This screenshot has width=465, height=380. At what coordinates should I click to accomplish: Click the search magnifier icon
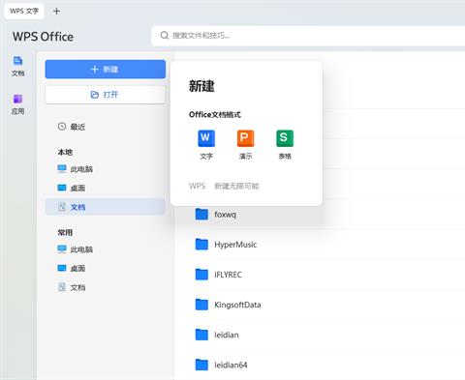tap(165, 35)
